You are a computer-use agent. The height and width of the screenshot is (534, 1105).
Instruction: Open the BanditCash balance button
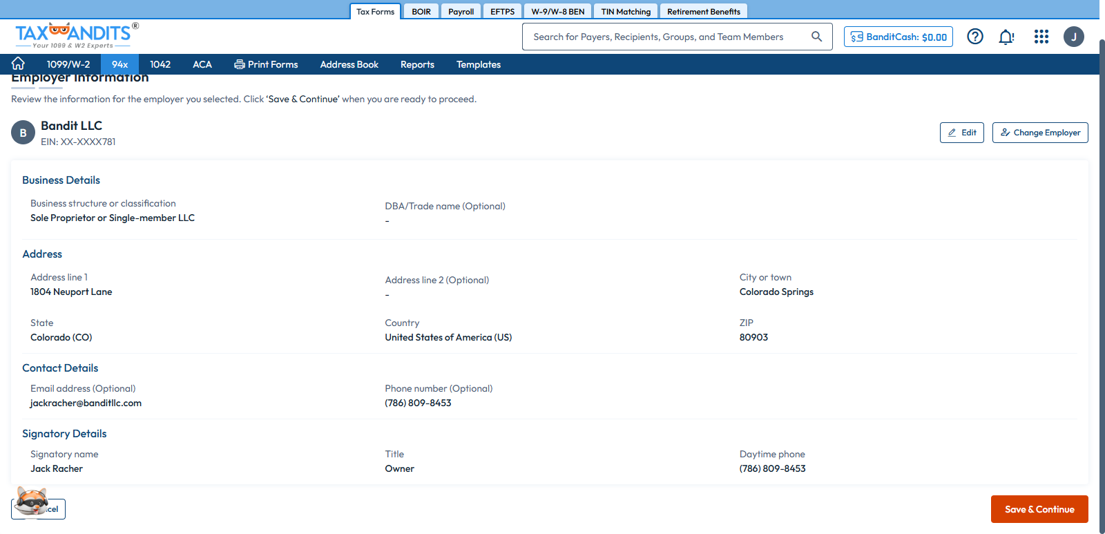click(x=898, y=37)
